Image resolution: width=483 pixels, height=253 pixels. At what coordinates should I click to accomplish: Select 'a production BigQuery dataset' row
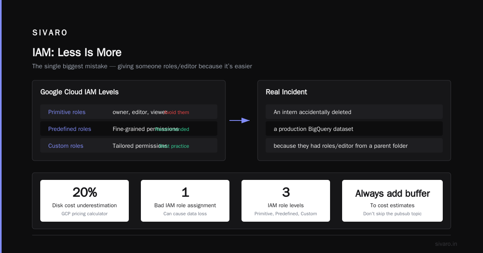click(354, 129)
